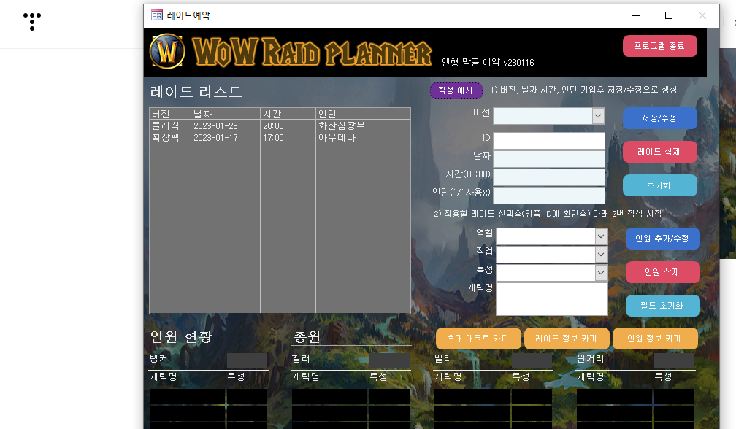
Task: Click the 아무데나 dungeon cell
Action: pyautogui.click(x=337, y=137)
